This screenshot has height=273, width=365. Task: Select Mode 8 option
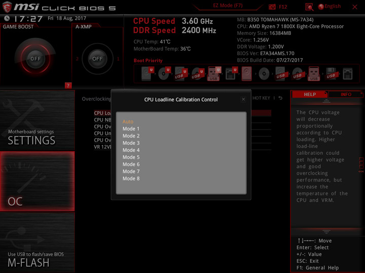click(131, 178)
